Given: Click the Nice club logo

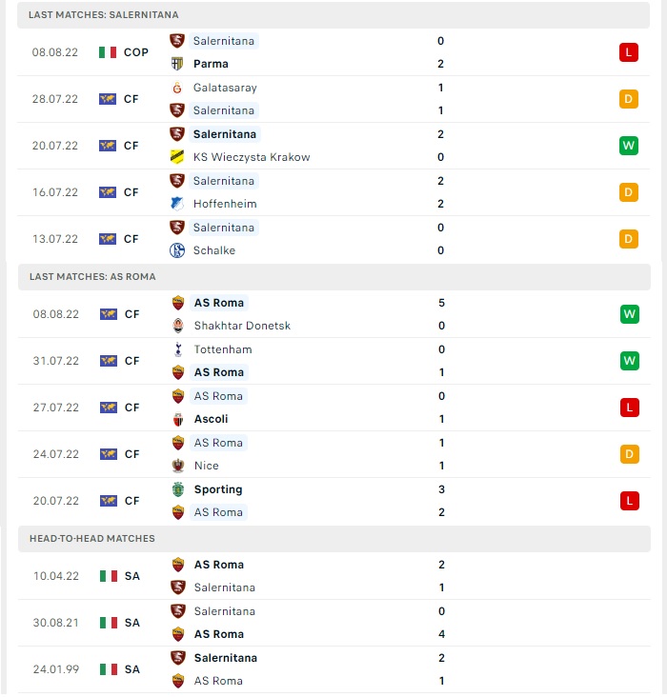Looking at the screenshot, I should pos(178,466).
